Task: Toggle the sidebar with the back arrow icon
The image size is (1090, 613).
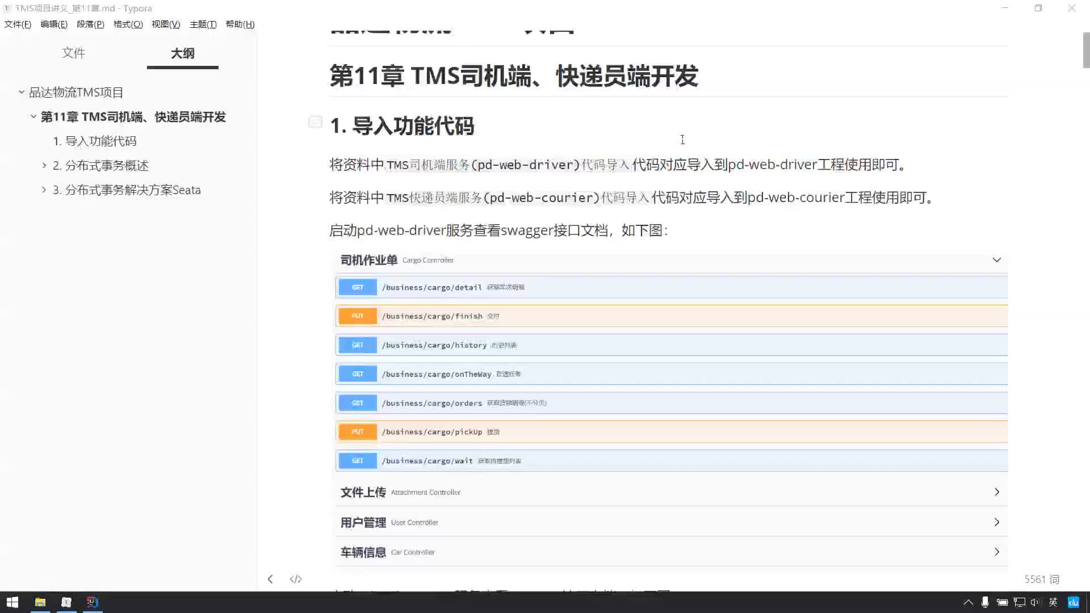Action: (x=270, y=579)
